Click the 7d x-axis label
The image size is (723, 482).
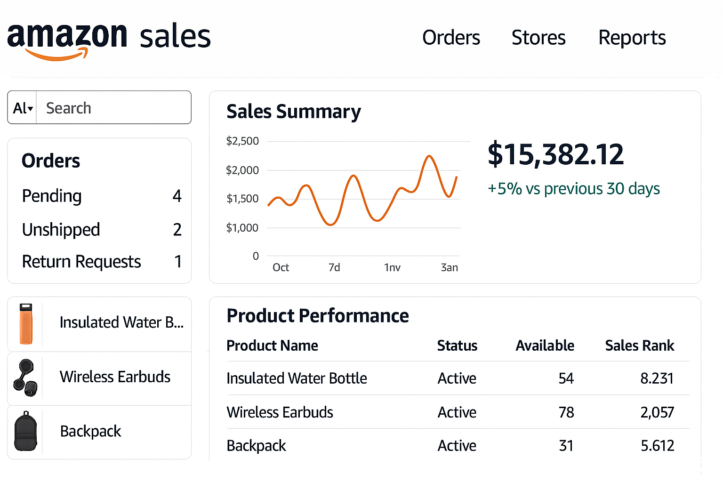coord(334,267)
